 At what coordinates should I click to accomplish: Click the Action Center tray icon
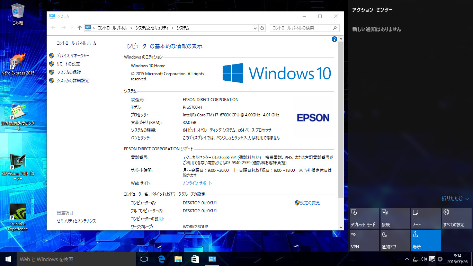click(x=432, y=259)
